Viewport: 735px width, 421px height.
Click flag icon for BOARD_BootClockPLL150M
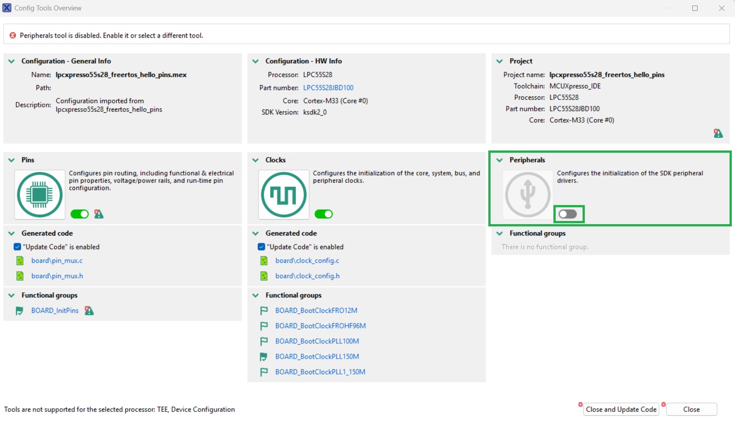pos(264,357)
